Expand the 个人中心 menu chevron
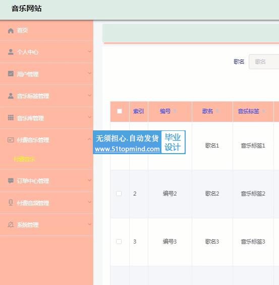Screen dimensions: 279x285 point(90,52)
